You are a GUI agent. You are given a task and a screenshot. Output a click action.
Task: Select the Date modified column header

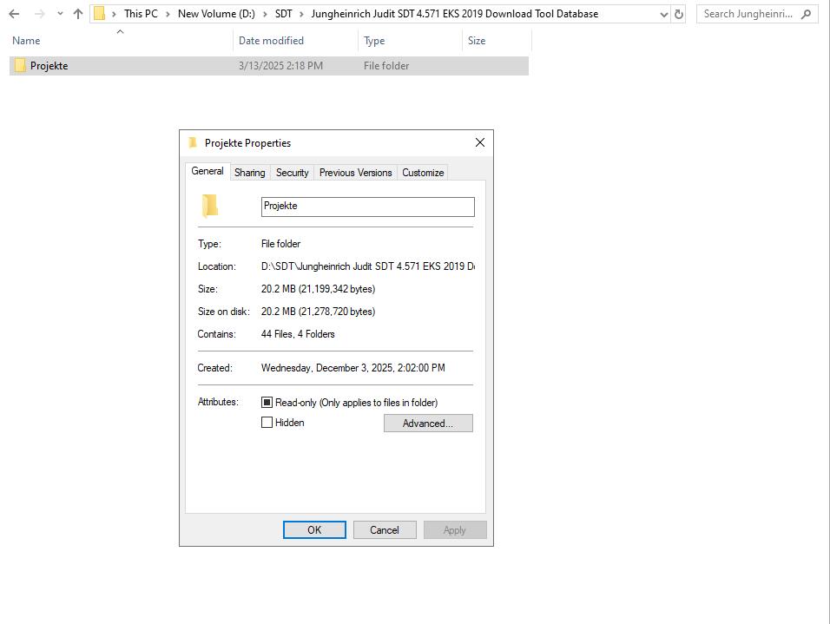[x=271, y=40]
